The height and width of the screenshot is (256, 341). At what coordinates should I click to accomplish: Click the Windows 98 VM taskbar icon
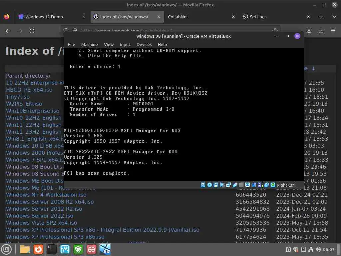point(105,249)
